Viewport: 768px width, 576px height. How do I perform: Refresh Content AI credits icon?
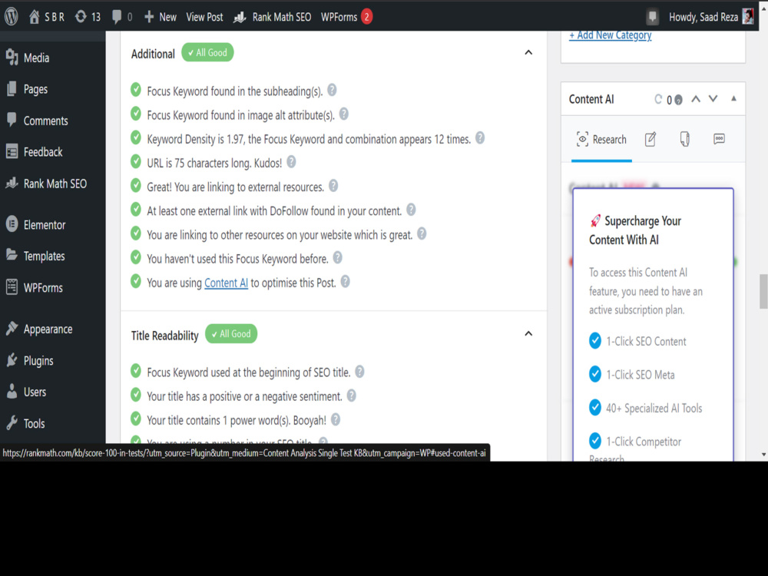tap(658, 99)
